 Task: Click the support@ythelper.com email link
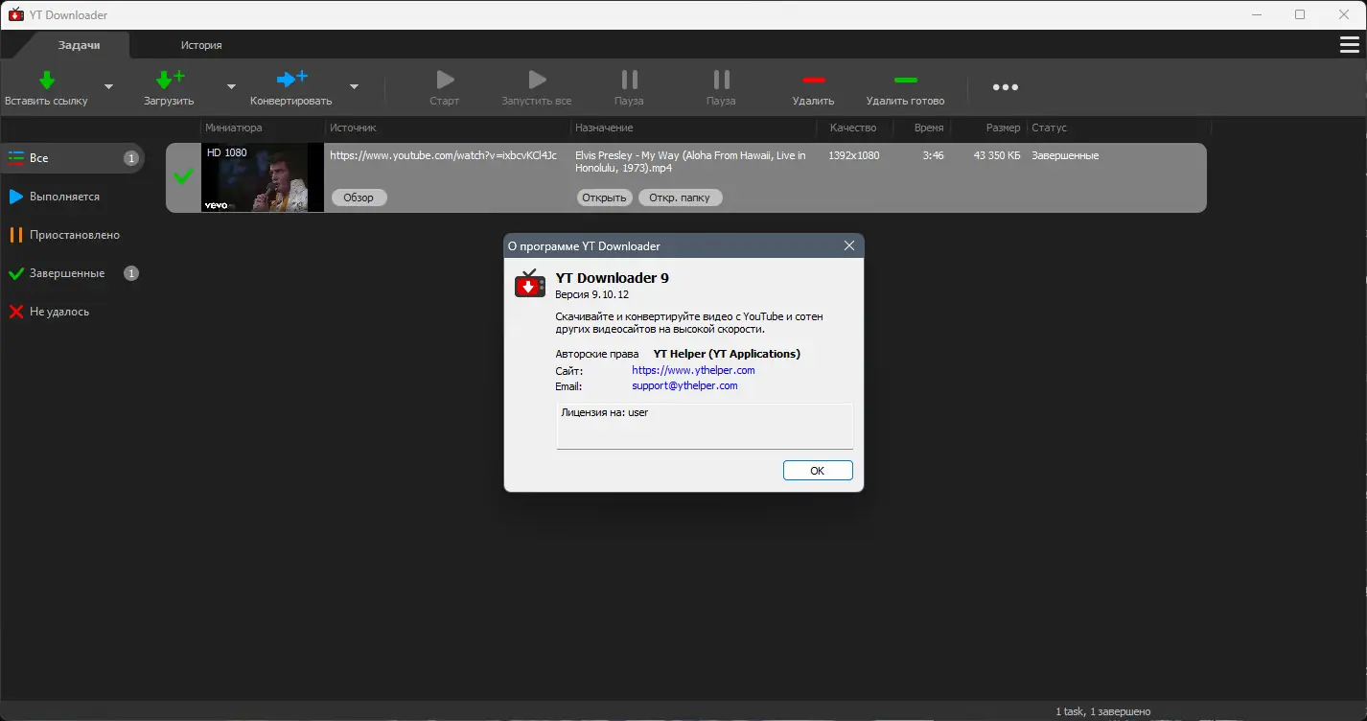point(684,385)
